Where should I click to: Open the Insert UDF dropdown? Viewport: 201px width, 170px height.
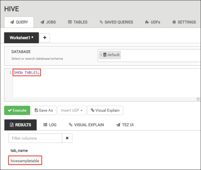coord(72,110)
